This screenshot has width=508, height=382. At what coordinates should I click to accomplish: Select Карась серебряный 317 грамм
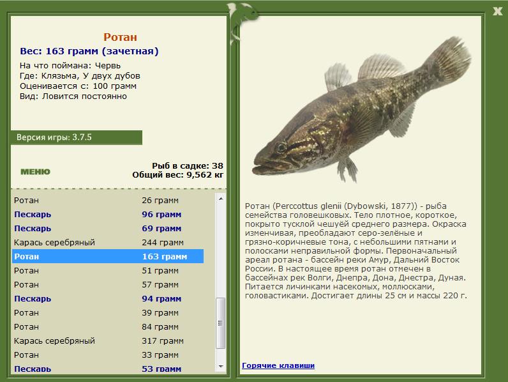tap(107, 341)
